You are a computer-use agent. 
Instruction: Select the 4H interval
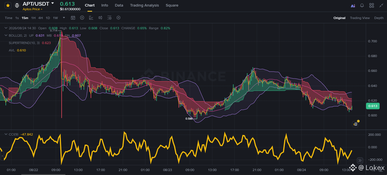41,18
